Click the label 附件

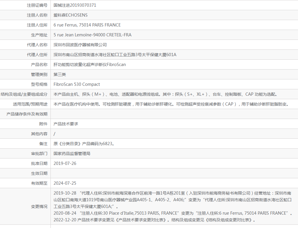(43, 124)
